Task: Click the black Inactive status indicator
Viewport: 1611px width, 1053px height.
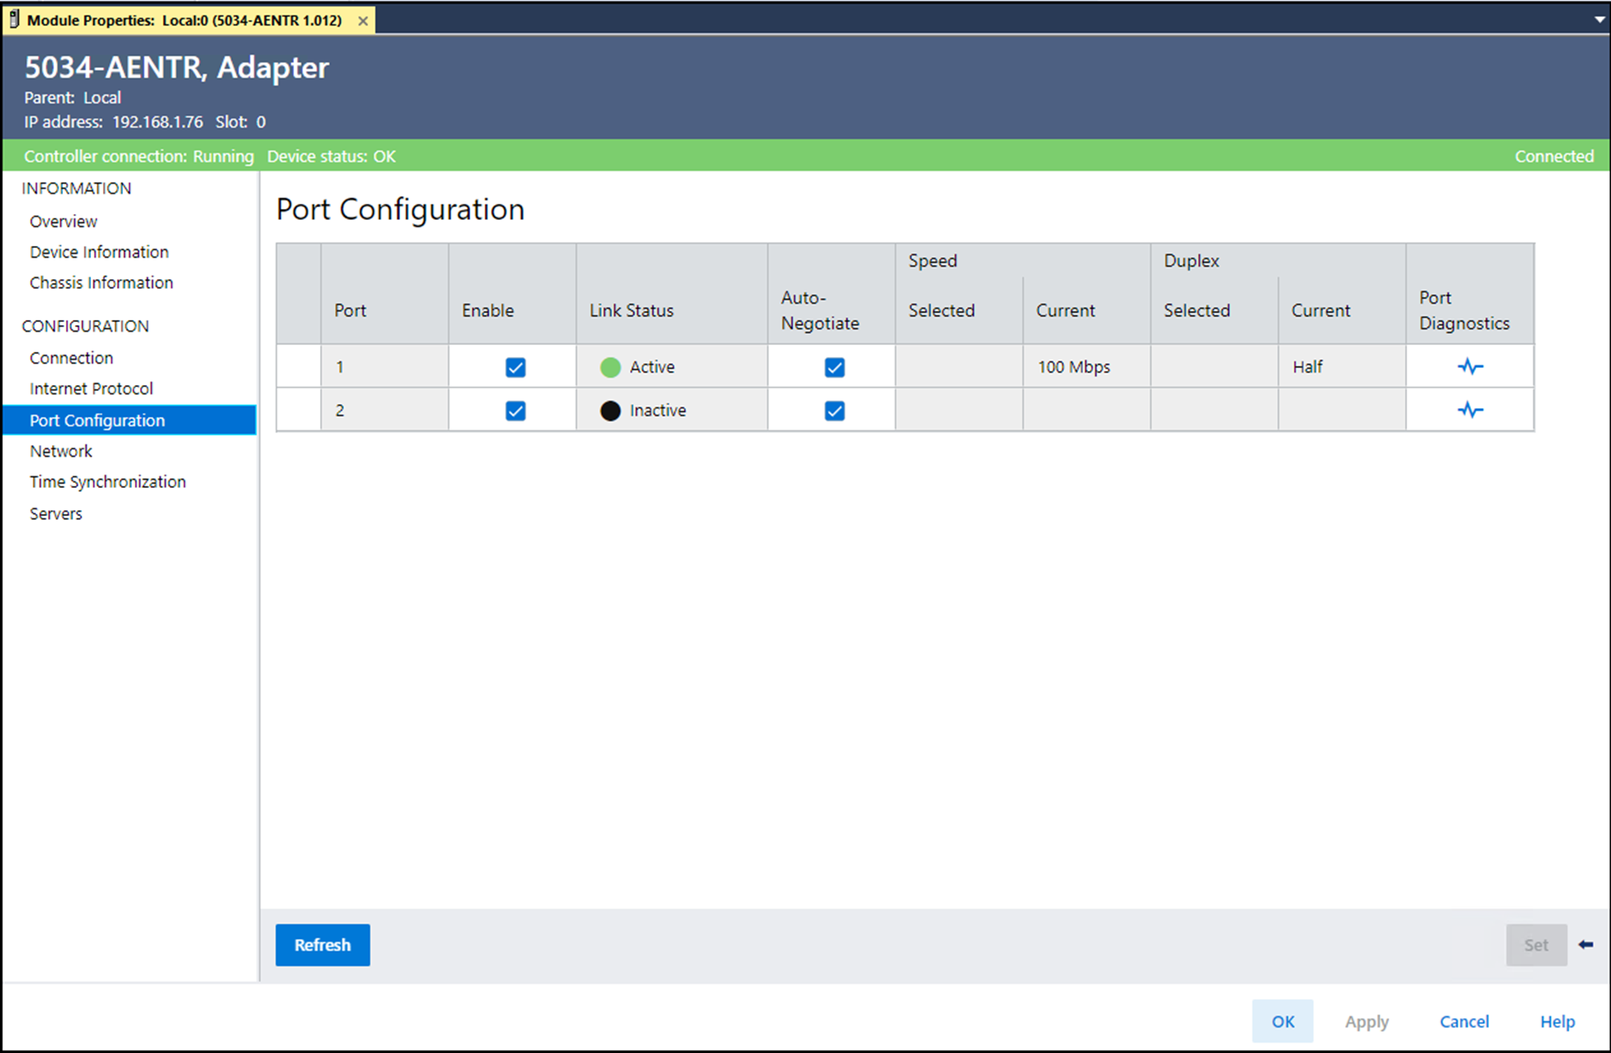Action: [x=610, y=410]
